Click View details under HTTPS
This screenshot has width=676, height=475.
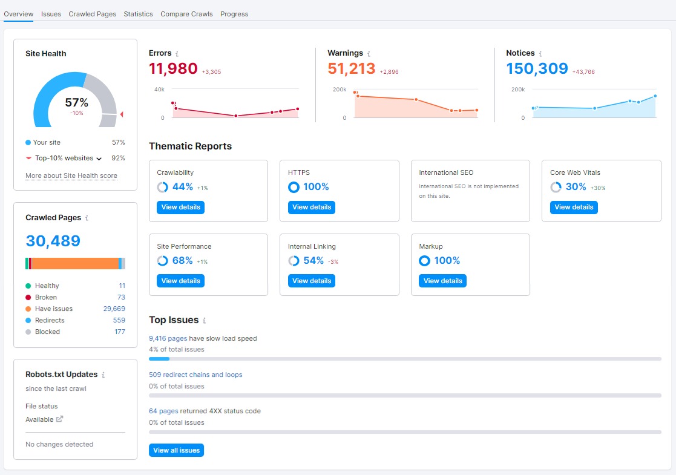pyautogui.click(x=312, y=208)
